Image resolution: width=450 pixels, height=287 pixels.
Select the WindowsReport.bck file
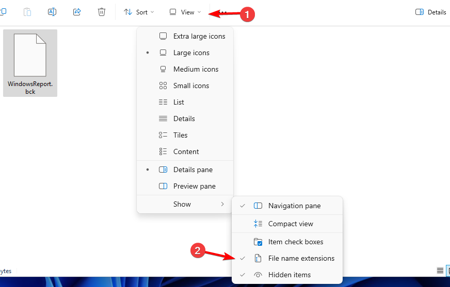pyautogui.click(x=30, y=63)
